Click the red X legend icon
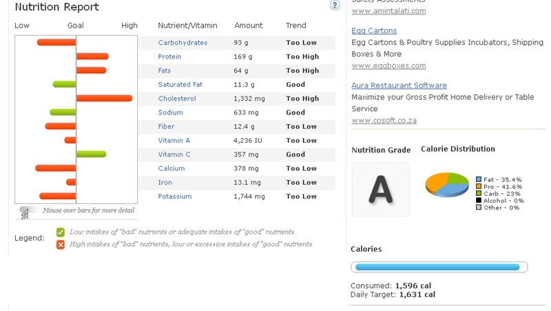Image resolution: width=551 pixels, height=311 pixels. click(61, 244)
